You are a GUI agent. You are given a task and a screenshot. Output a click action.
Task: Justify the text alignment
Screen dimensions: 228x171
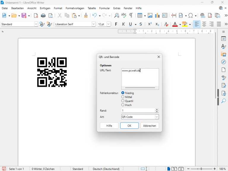(219, 24)
